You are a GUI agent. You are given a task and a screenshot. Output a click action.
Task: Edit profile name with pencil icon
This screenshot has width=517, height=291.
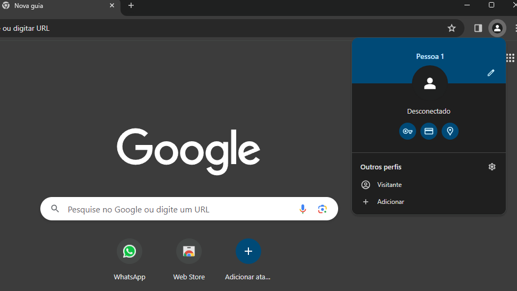pyautogui.click(x=491, y=73)
